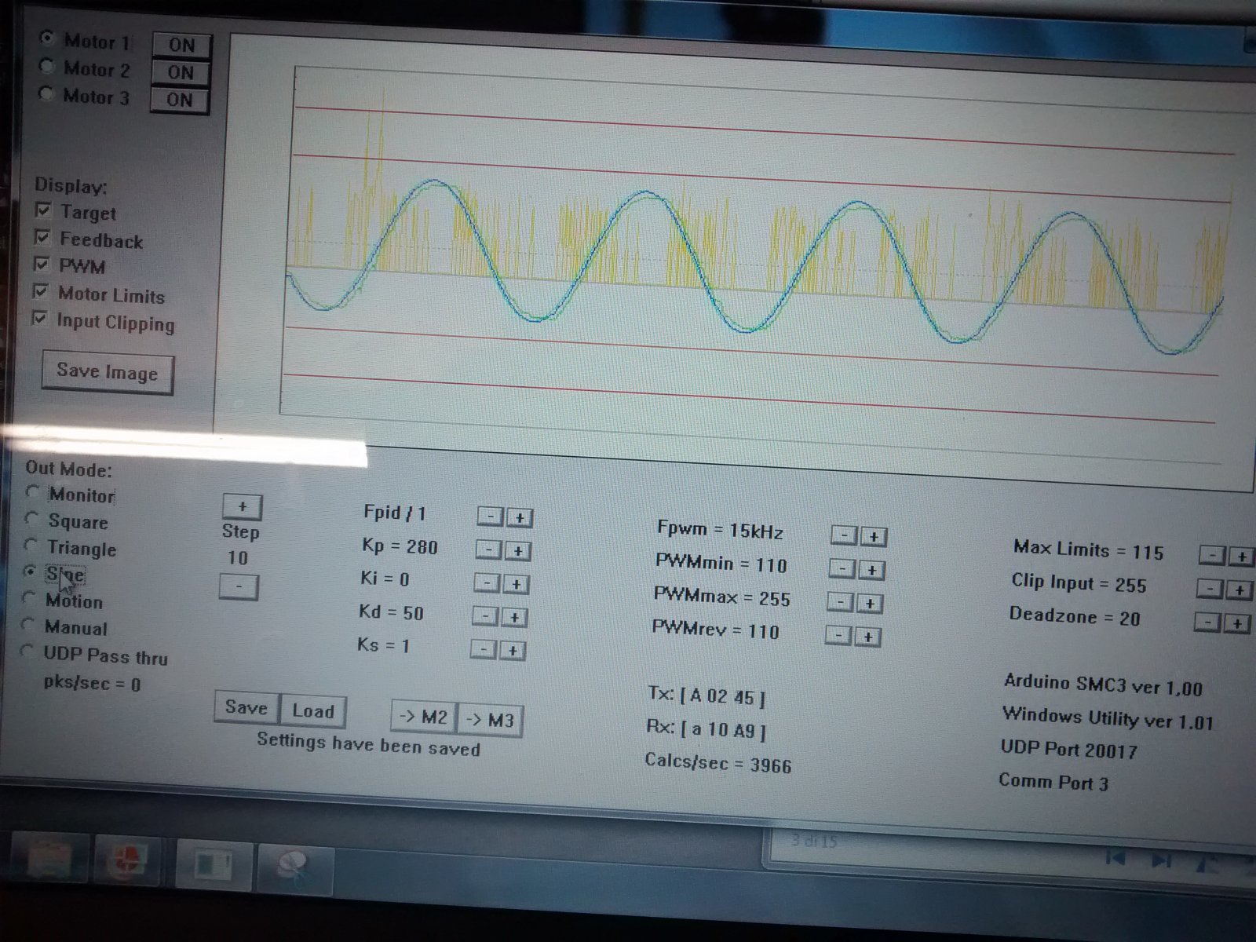Increase Step size with plus button above Step
This screenshot has height=942, width=1256.
pyautogui.click(x=242, y=506)
